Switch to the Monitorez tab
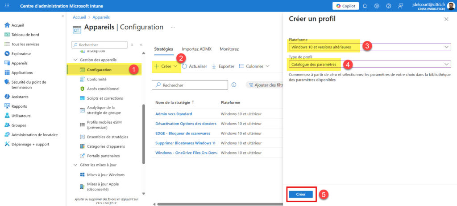Viewport: 457px width, 206px height. click(x=229, y=49)
